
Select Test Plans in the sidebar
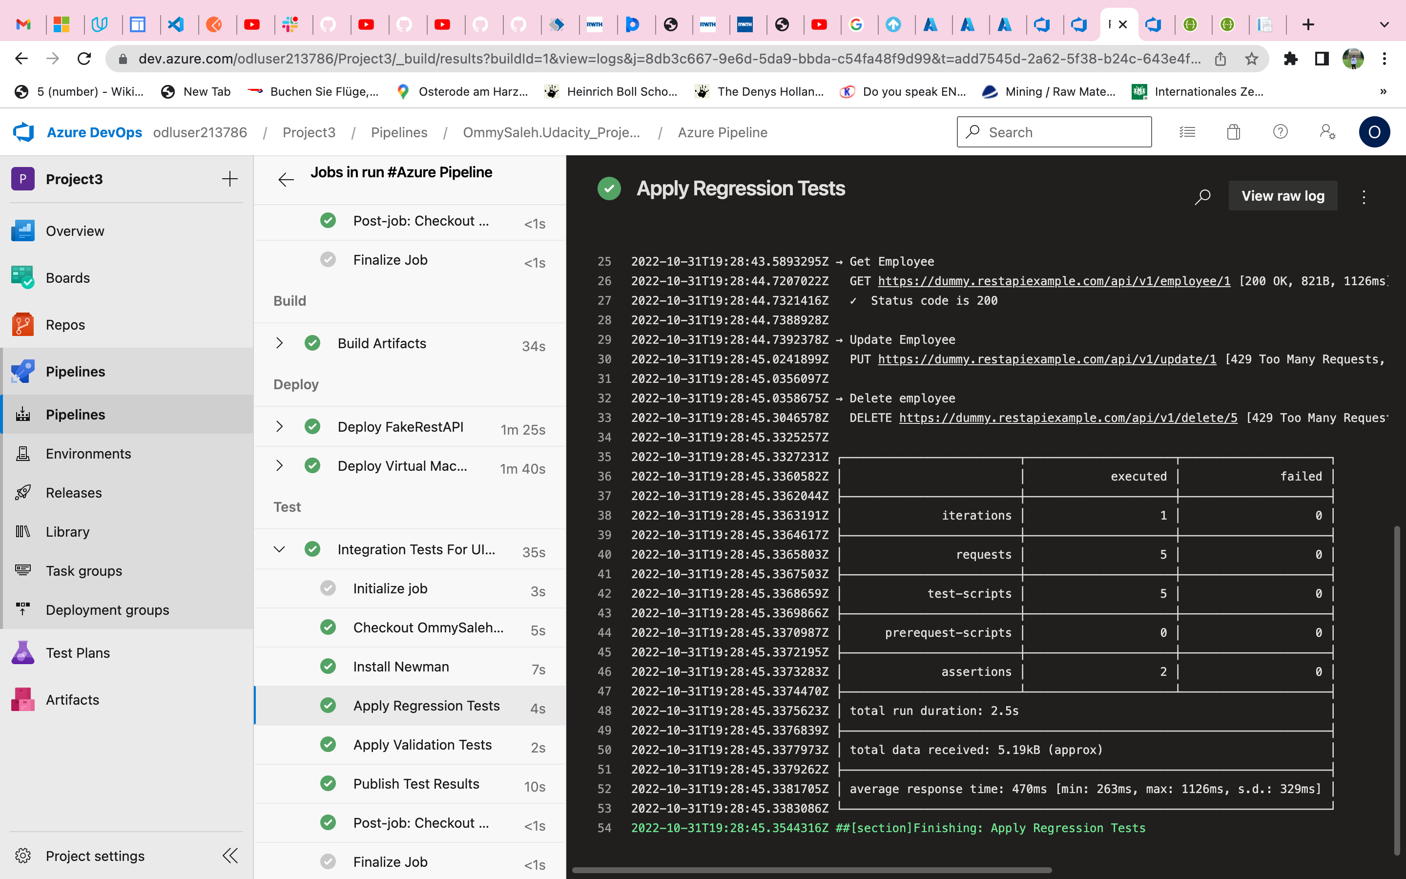coord(77,652)
